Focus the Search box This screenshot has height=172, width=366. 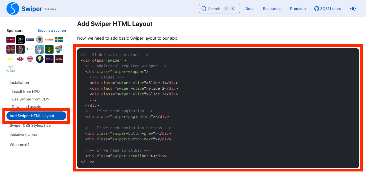point(219,9)
